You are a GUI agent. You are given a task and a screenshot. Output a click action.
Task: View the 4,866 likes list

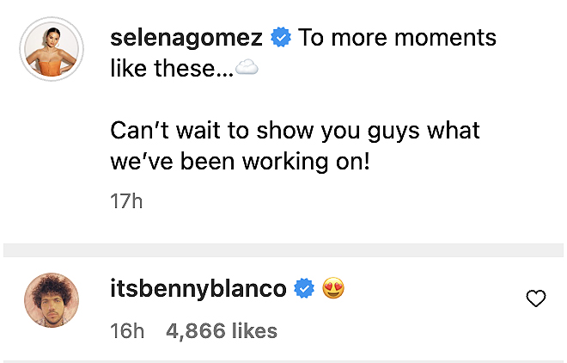click(x=221, y=330)
